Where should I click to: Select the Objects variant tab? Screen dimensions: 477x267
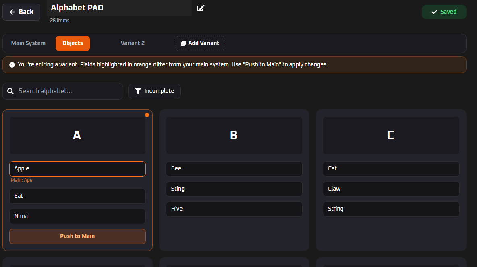point(73,43)
